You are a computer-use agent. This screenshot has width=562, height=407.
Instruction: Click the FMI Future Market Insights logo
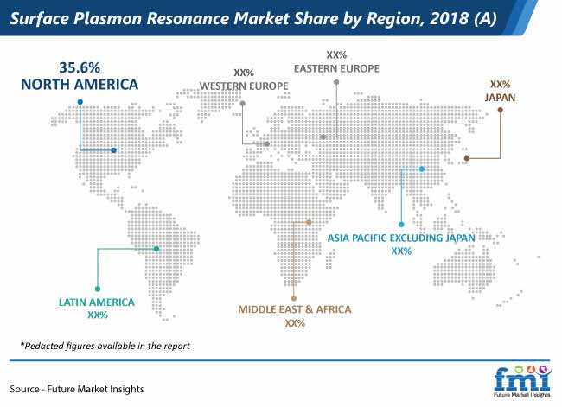click(522, 381)
